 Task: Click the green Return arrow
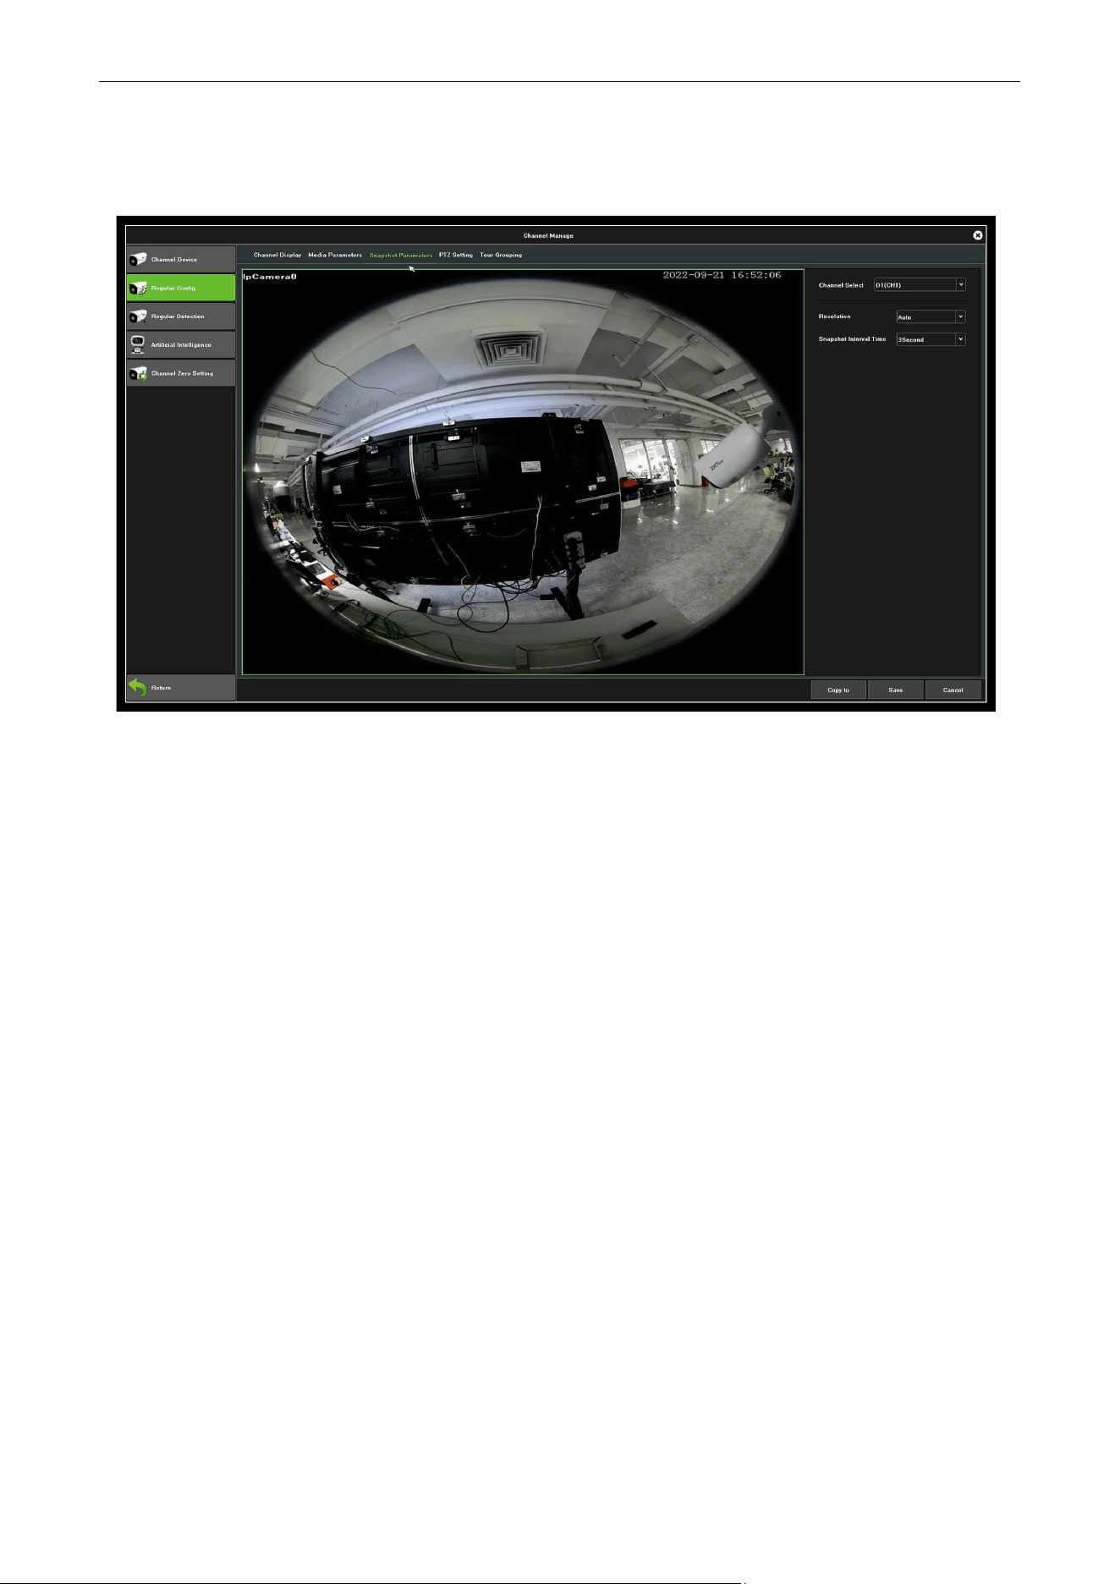pos(138,688)
